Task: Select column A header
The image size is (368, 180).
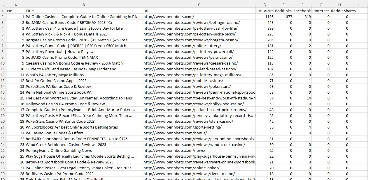Action: click(x=16, y=5)
